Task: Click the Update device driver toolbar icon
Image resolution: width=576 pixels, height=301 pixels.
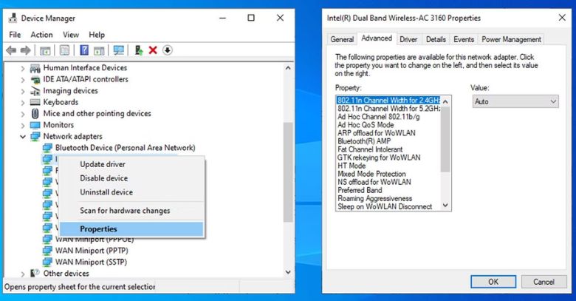Action: click(139, 50)
